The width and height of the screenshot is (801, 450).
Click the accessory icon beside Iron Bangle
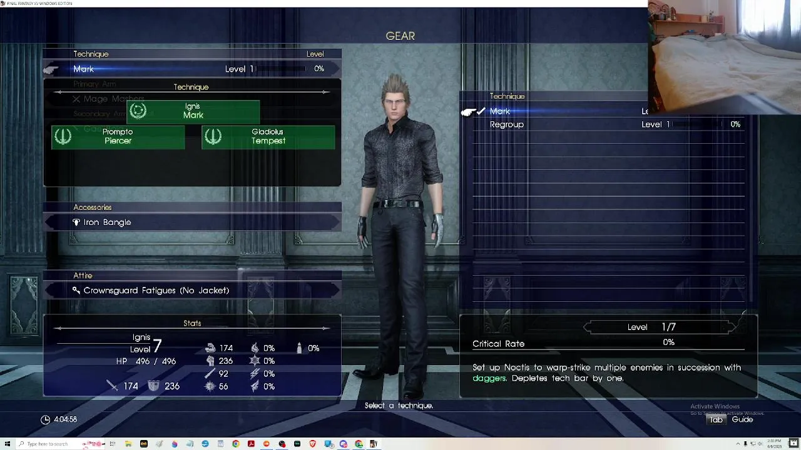click(76, 222)
